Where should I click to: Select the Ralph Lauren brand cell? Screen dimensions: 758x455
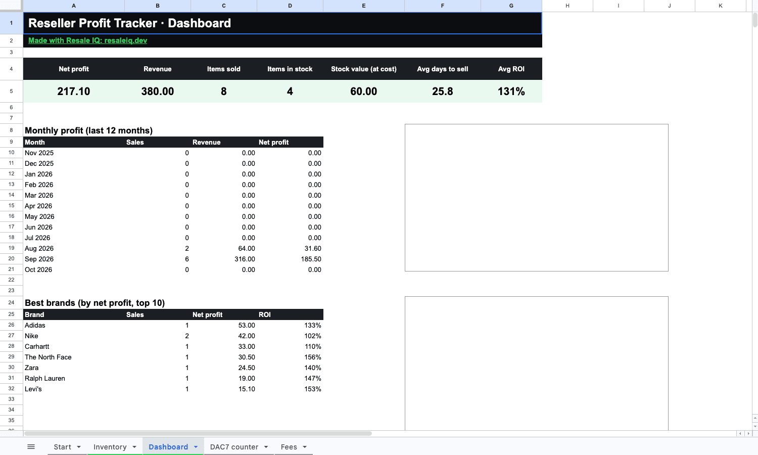click(74, 378)
